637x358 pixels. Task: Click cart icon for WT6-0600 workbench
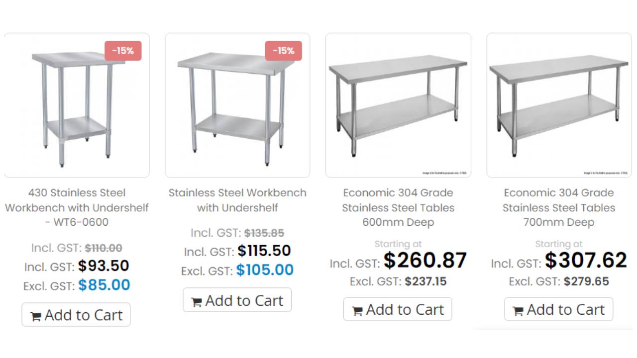[36, 316]
